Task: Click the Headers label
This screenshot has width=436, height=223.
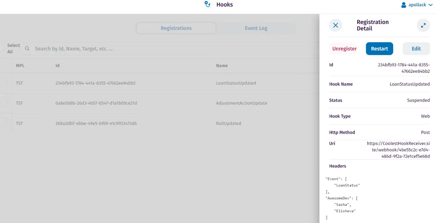Action: pyautogui.click(x=337, y=166)
